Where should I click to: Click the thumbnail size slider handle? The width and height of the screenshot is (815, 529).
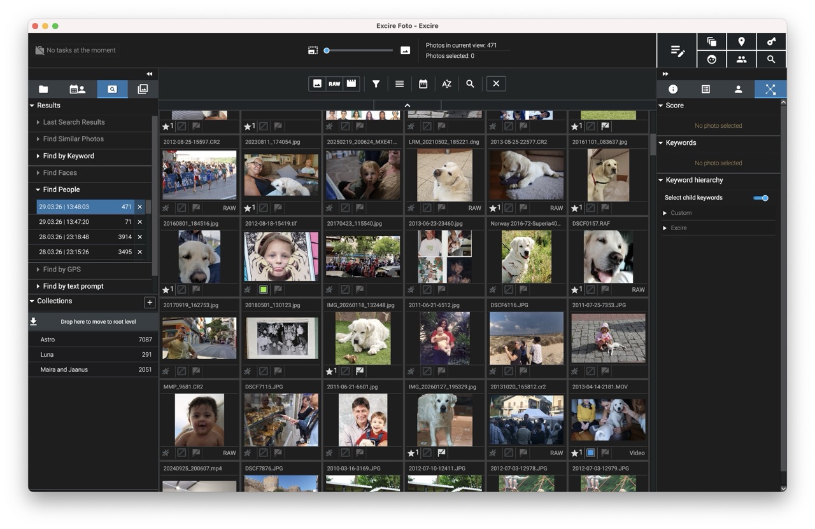(327, 50)
